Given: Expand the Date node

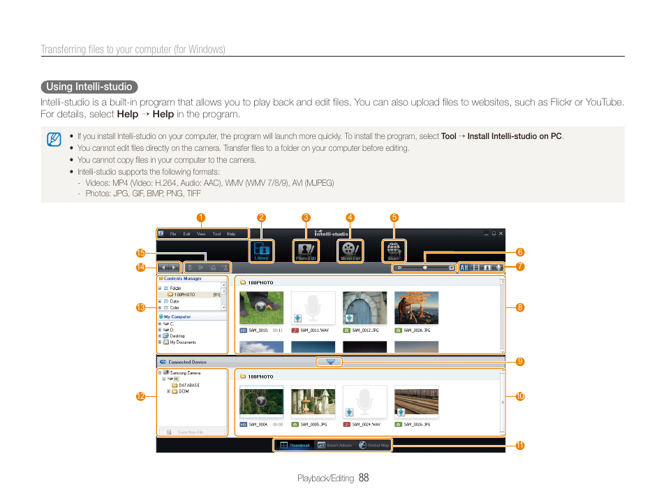Looking at the screenshot, I should [160, 301].
